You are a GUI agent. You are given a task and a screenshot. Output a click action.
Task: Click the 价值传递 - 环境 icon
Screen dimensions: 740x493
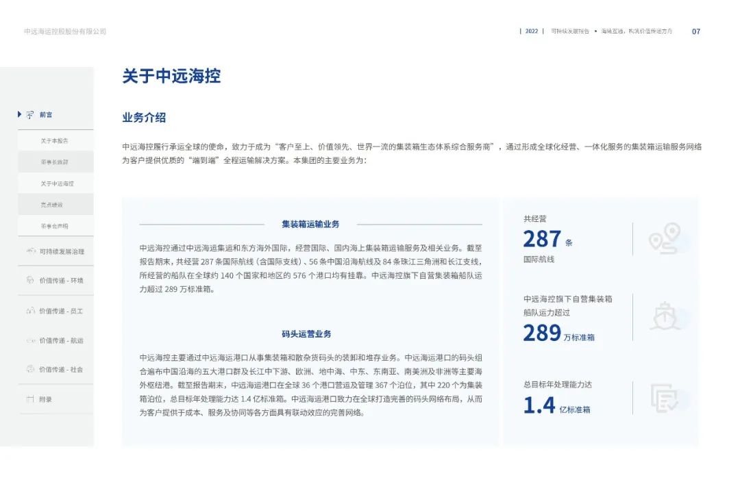(x=30, y=280)
